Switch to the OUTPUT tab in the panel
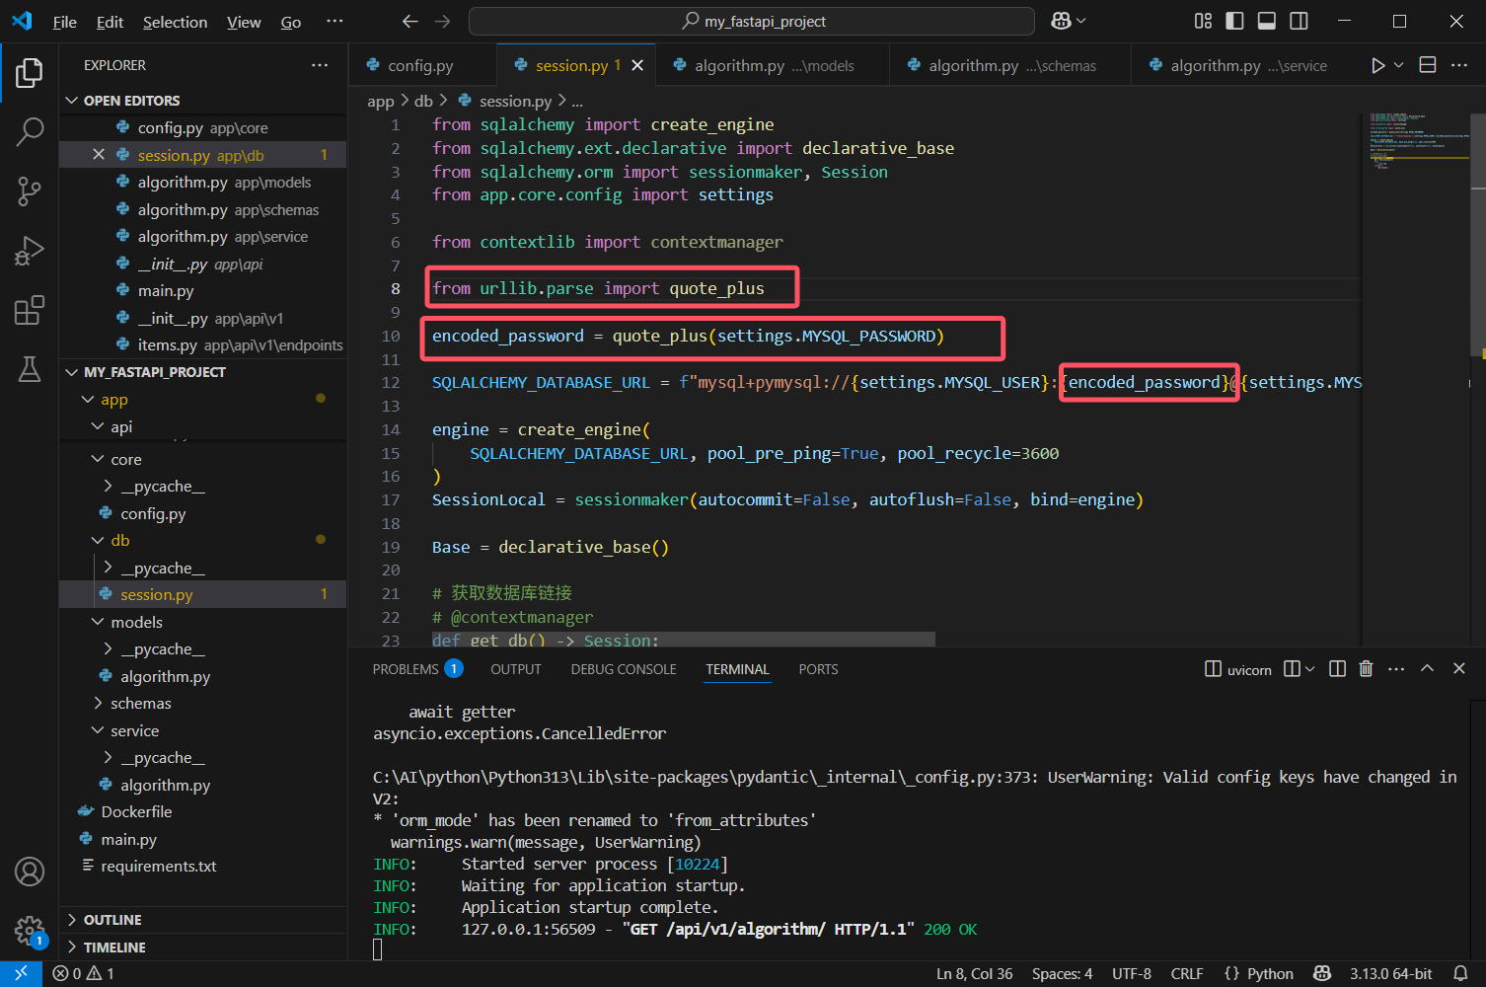 pos(515,668)
